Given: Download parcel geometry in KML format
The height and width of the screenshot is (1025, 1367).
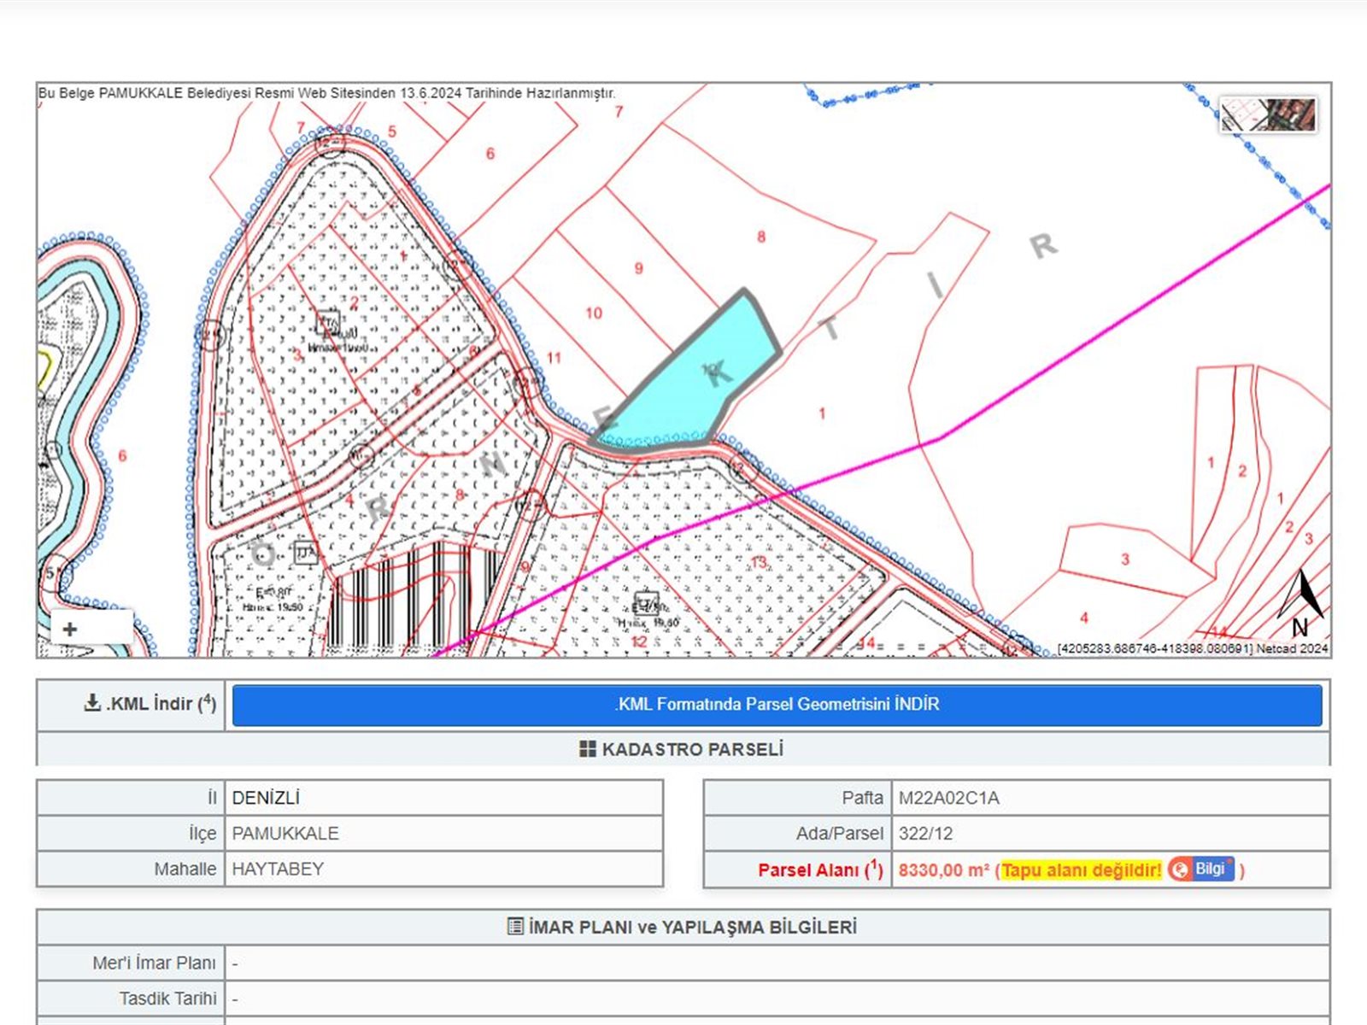Looking at the screenshot, I should click(776, 705).
